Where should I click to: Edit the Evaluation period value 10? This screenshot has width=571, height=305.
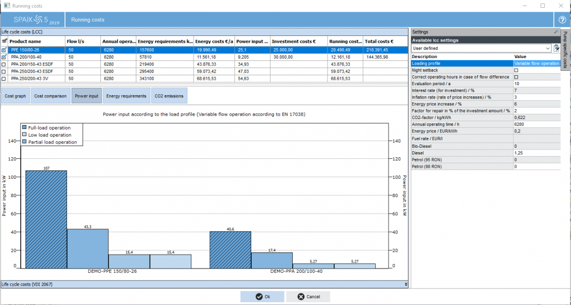coord(537,84)
